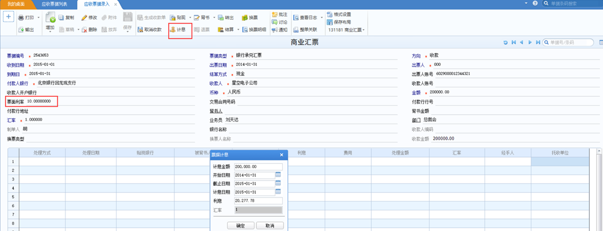Expand the 贴现 dropdown arrow
603x231 pixels.
[190, 18]
